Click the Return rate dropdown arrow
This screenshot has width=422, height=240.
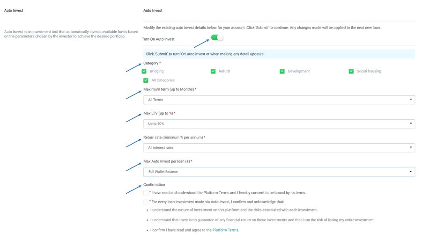point(411,148)
